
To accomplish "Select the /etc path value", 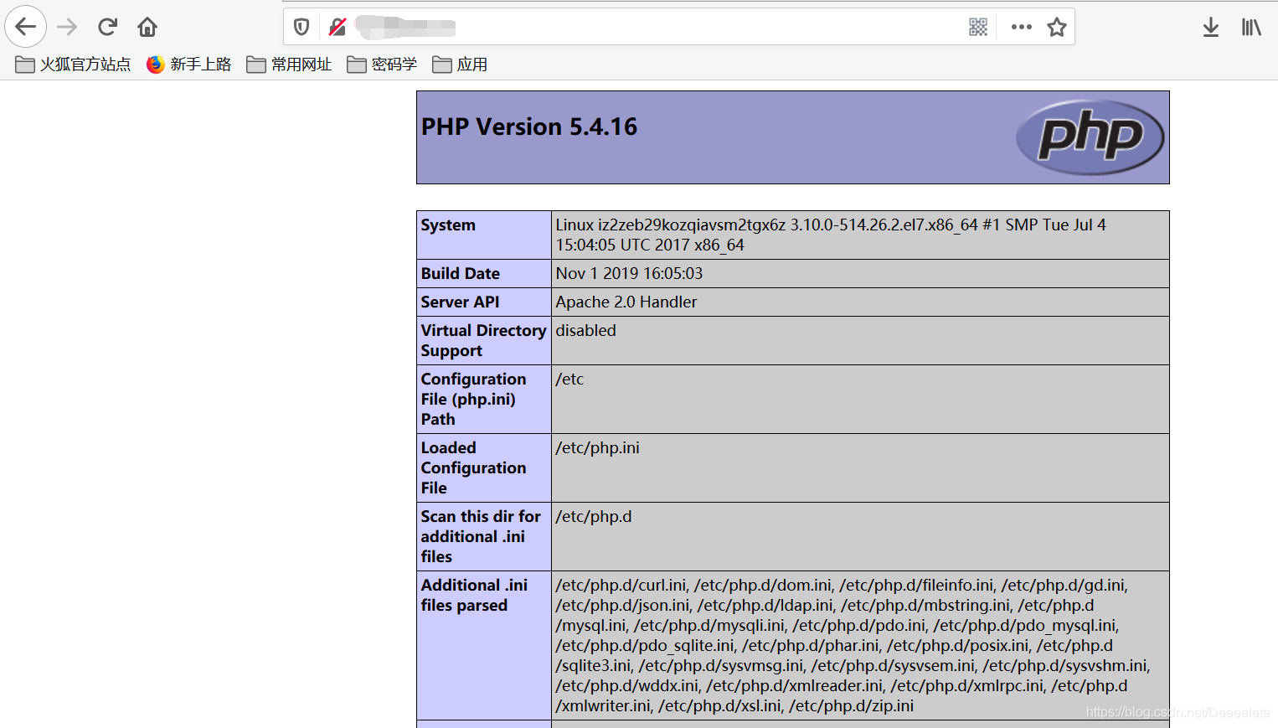I will pyautogui.click(x=569, y=379).
